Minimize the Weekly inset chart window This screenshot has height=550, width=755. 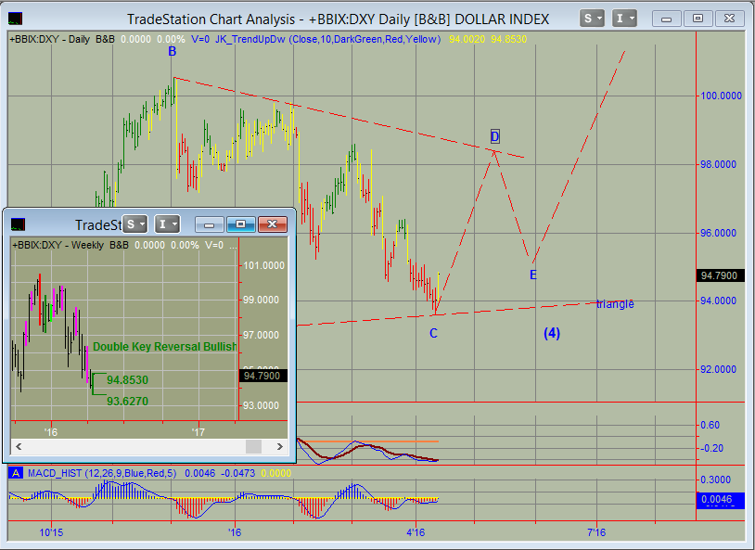tap(210, 224)
